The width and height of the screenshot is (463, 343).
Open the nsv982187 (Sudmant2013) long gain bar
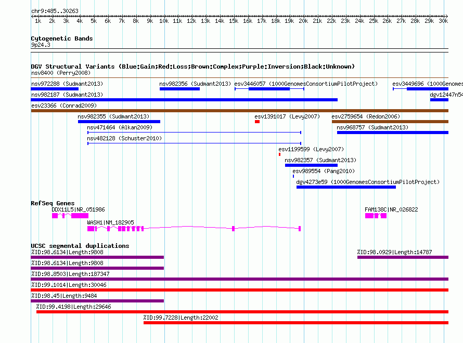tap(184, 100)
